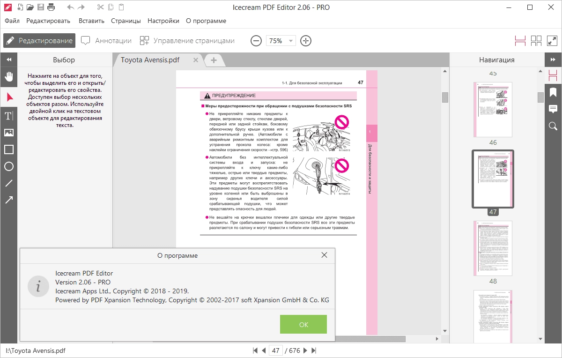The height and width of the screenshot is (358, 562).
Task: Open page 46 thumbnail
Action: (493, 110)
